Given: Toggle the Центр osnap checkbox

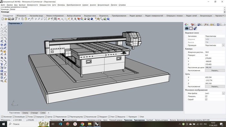Looking at the screenshot, I should pos(46,117).
